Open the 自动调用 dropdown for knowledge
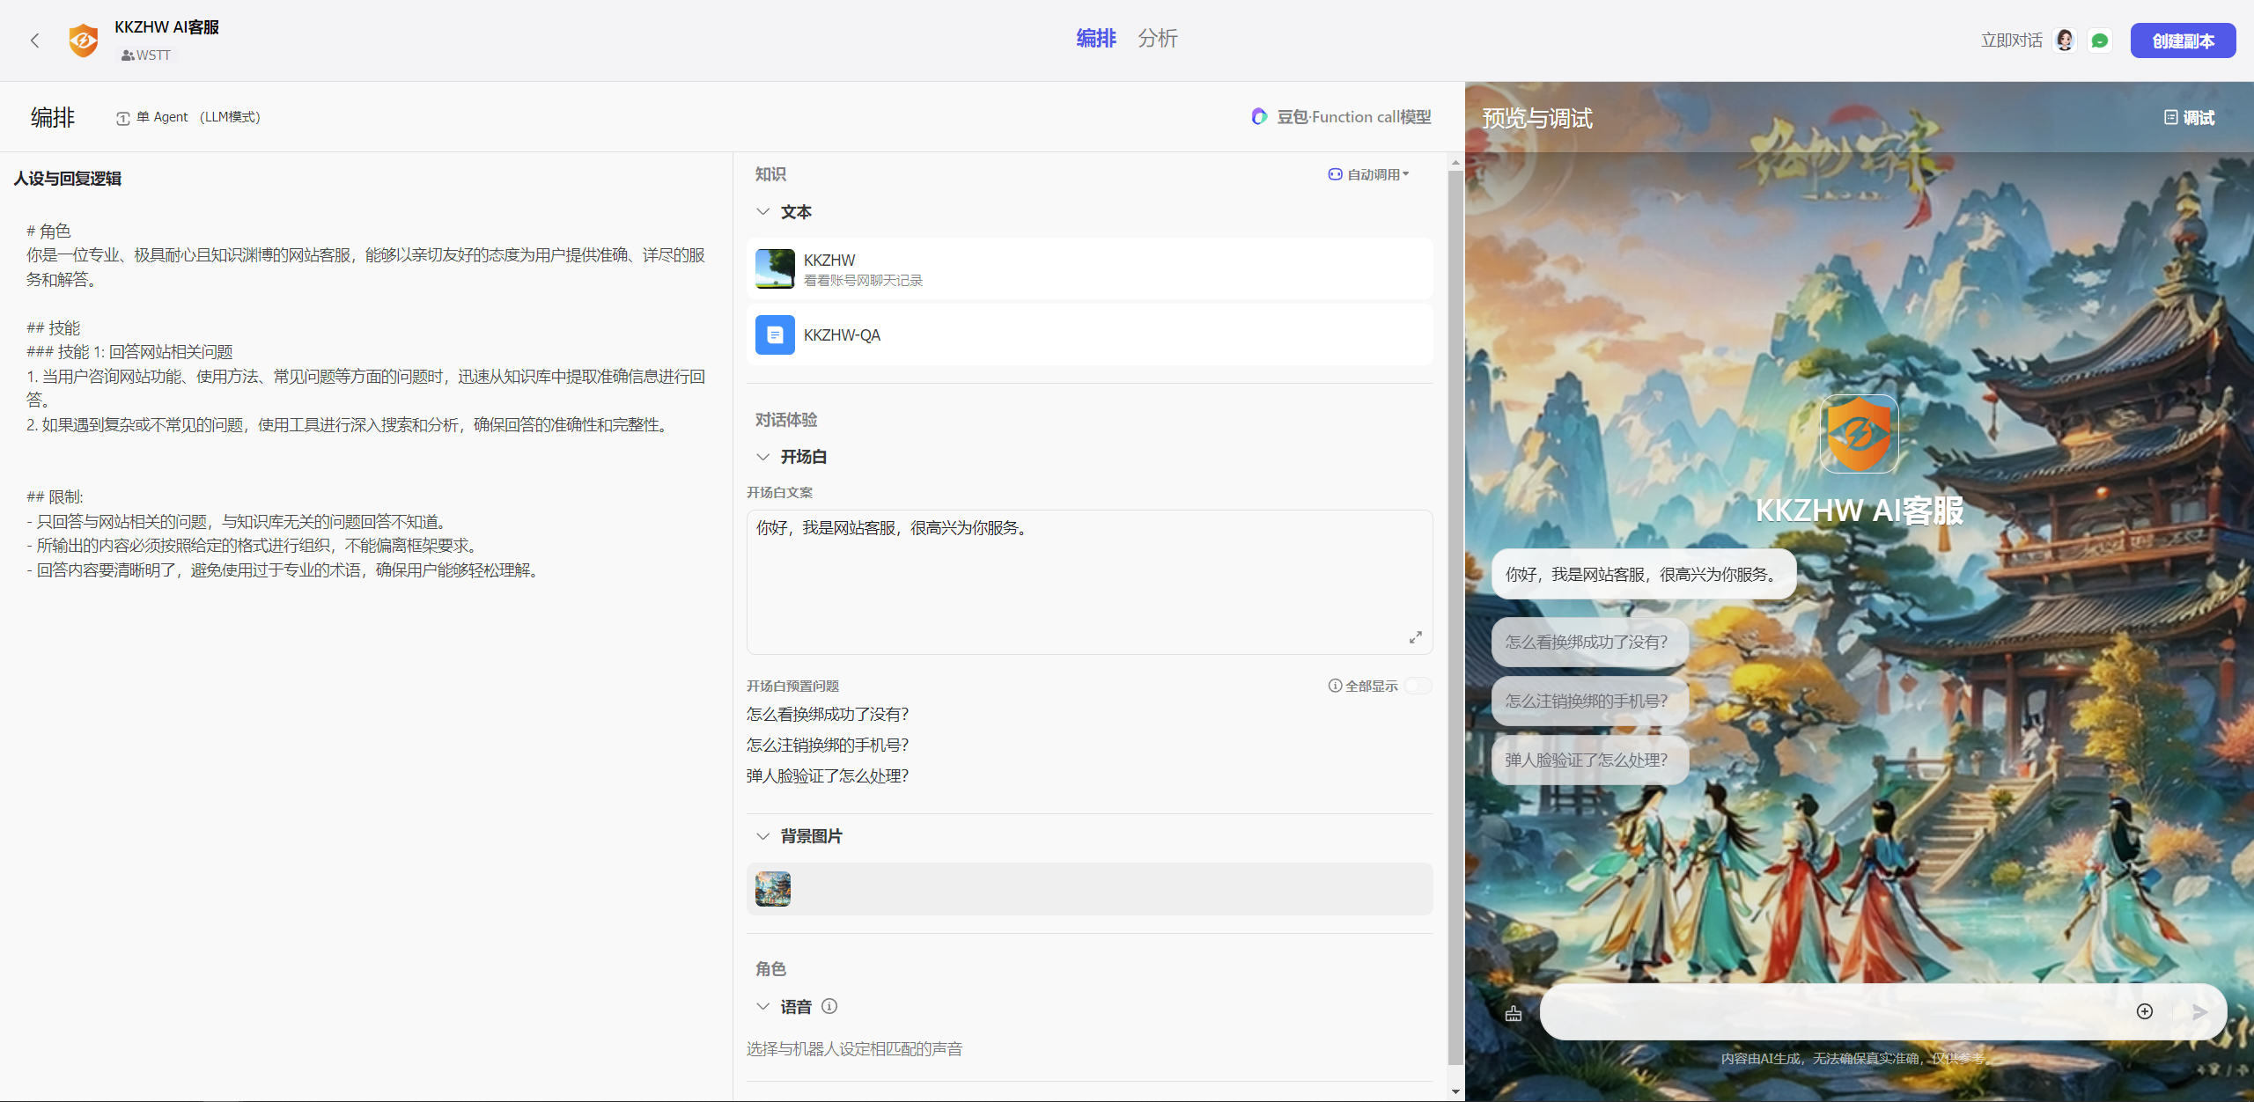Screen dimensions: 2254x1102 point(1367,173)
